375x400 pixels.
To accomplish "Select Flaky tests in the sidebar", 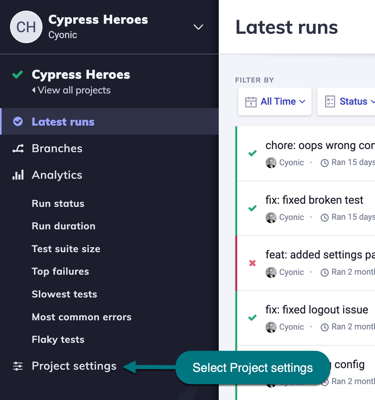I will 57,339.
